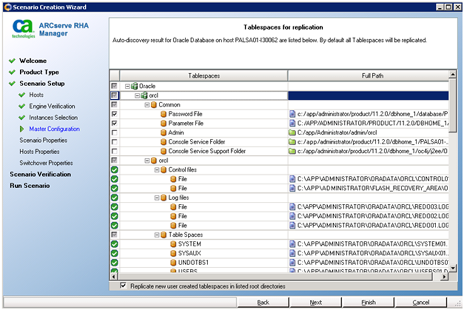The height and width of the screenshot is (310, 464).
Task: Click the REDO002.LOG file path icon
Action: (292, 216)
